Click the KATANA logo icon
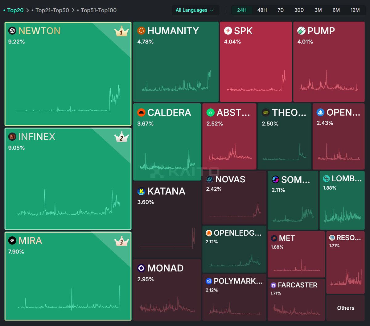370x326 pixels. coord(141,191)
